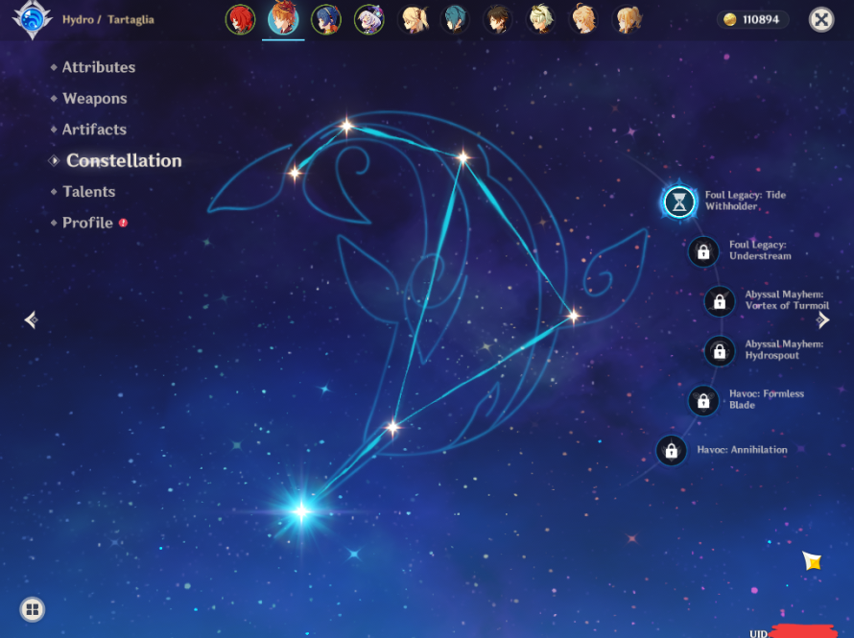This screenshot has height=638, width=854.
Task: Select the Foul Legacy: Tide Withholder hourglass node
Action: tap(679, 202)
